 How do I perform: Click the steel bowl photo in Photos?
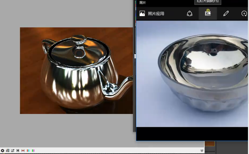coord(192,74)
